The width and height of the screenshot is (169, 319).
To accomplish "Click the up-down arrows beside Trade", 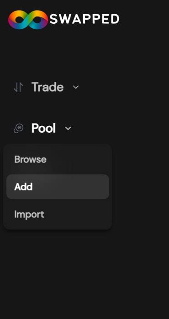I will click(x=18, y=87).
